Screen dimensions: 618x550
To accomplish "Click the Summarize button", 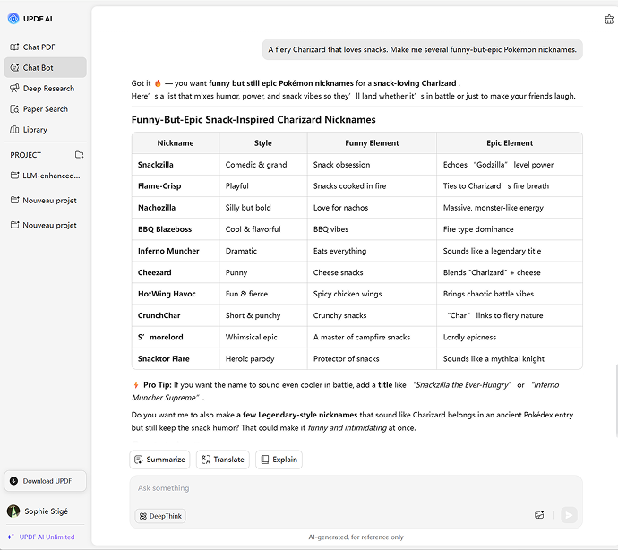I will point(159,460).
